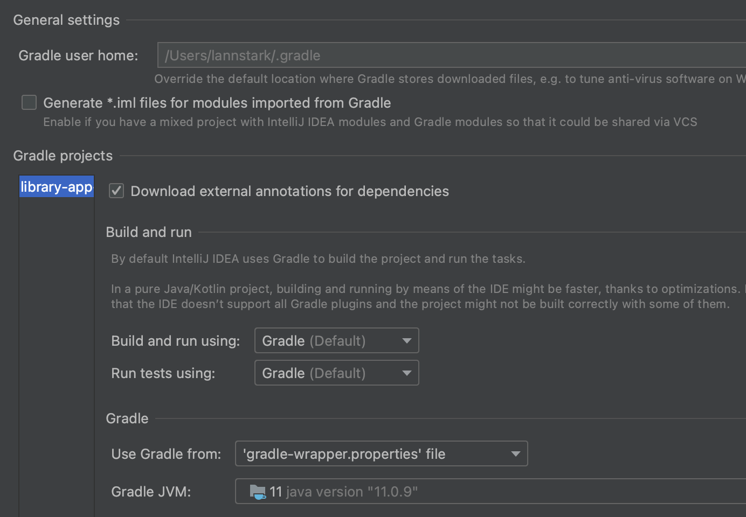Image resolution: width=746 pixels, height=517 pixels.
Task: Click the Use Gradle from dropdown arrow
Action: (515, 454)
